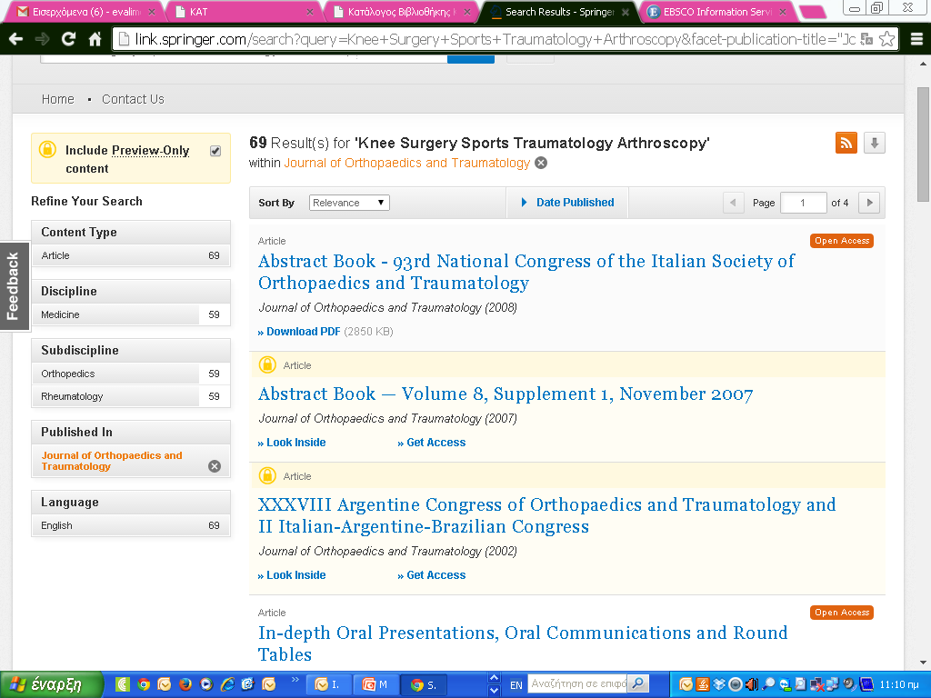The width and height of the screenshot is (931, 698).
Task: Filter by Article content type
Action: pyautogui.click(x=131, y=255)
